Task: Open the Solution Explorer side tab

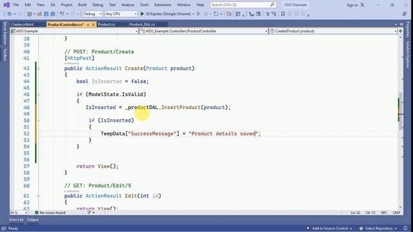Action: (x=408, y=55)
